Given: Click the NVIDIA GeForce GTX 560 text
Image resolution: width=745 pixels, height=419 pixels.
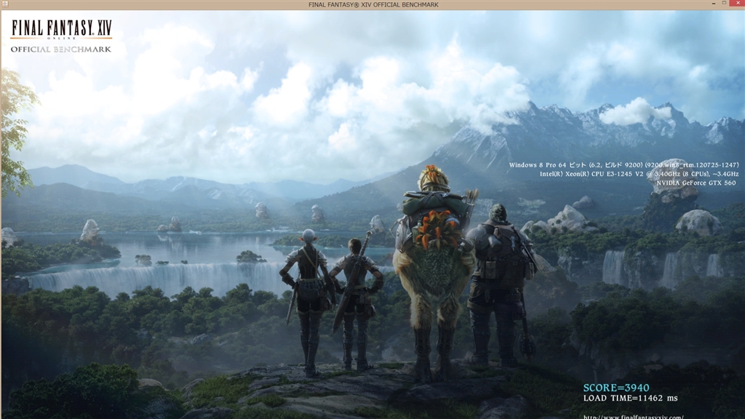Looking at the screenshot, I should 696,183.
